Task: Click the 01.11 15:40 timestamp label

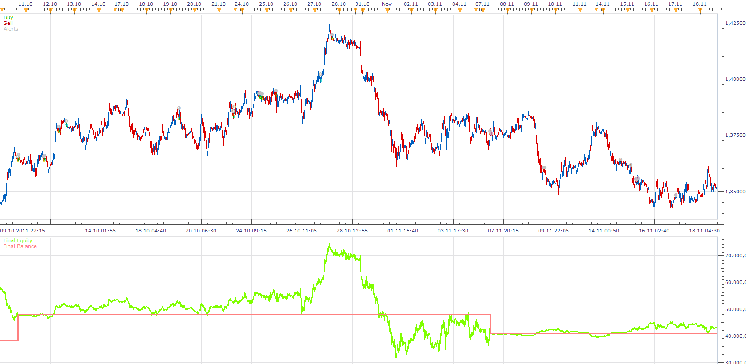Action: coord(403,231)
